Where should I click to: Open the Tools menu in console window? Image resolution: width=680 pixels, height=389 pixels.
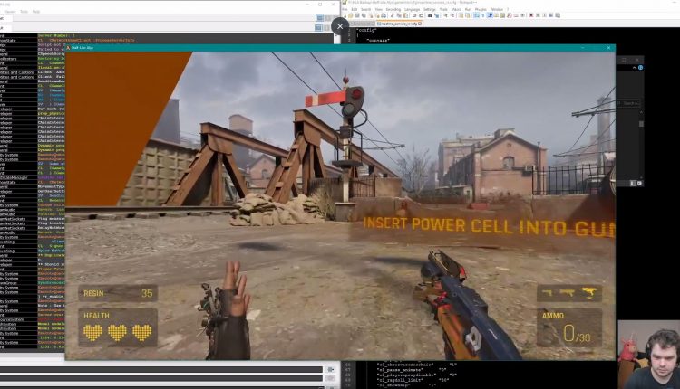tap(24, 12)
